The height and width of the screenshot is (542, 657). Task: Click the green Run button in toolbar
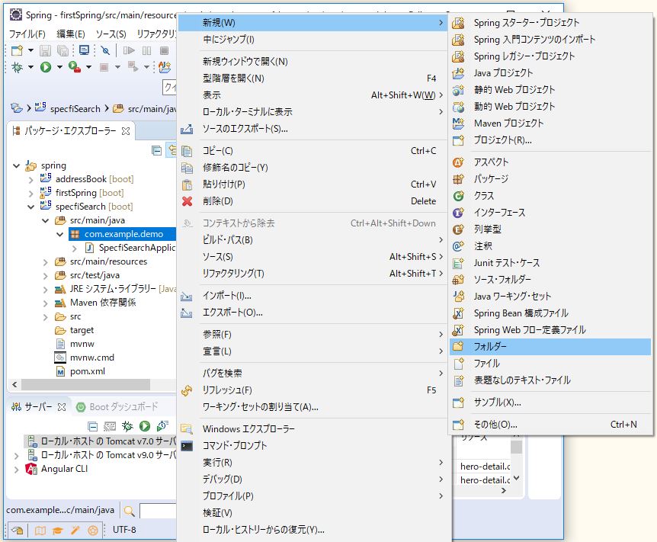coord(46,67)
